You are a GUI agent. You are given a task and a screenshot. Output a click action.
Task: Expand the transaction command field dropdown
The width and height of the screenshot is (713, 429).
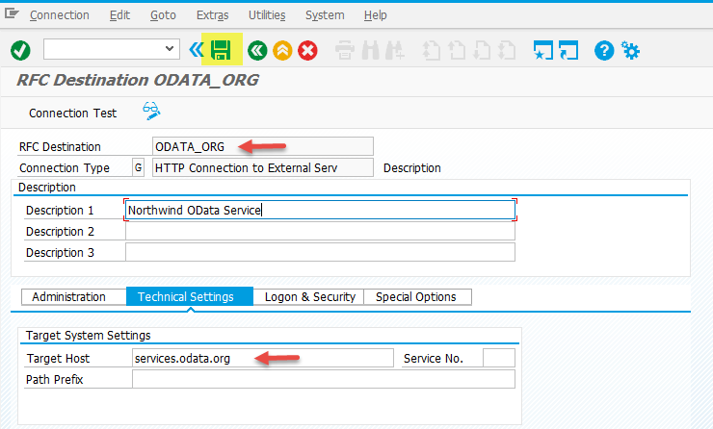tap(172, 48)
